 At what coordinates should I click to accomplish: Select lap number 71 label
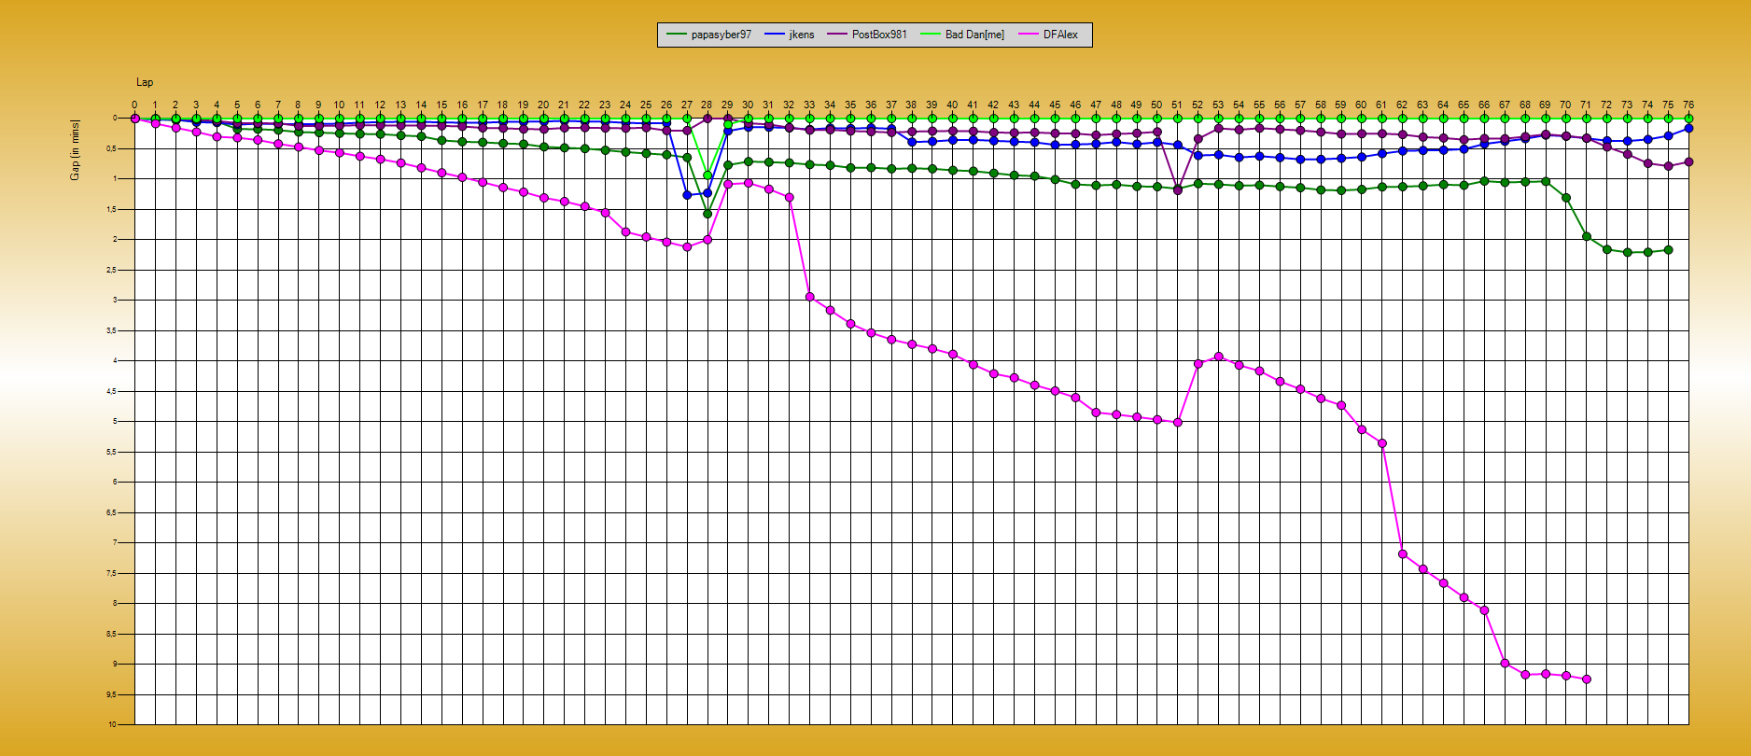pos(1586,105)
